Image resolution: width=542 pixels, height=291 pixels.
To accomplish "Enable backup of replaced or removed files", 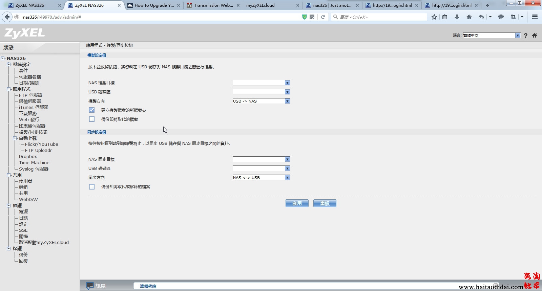I will (x=92, y=187).
